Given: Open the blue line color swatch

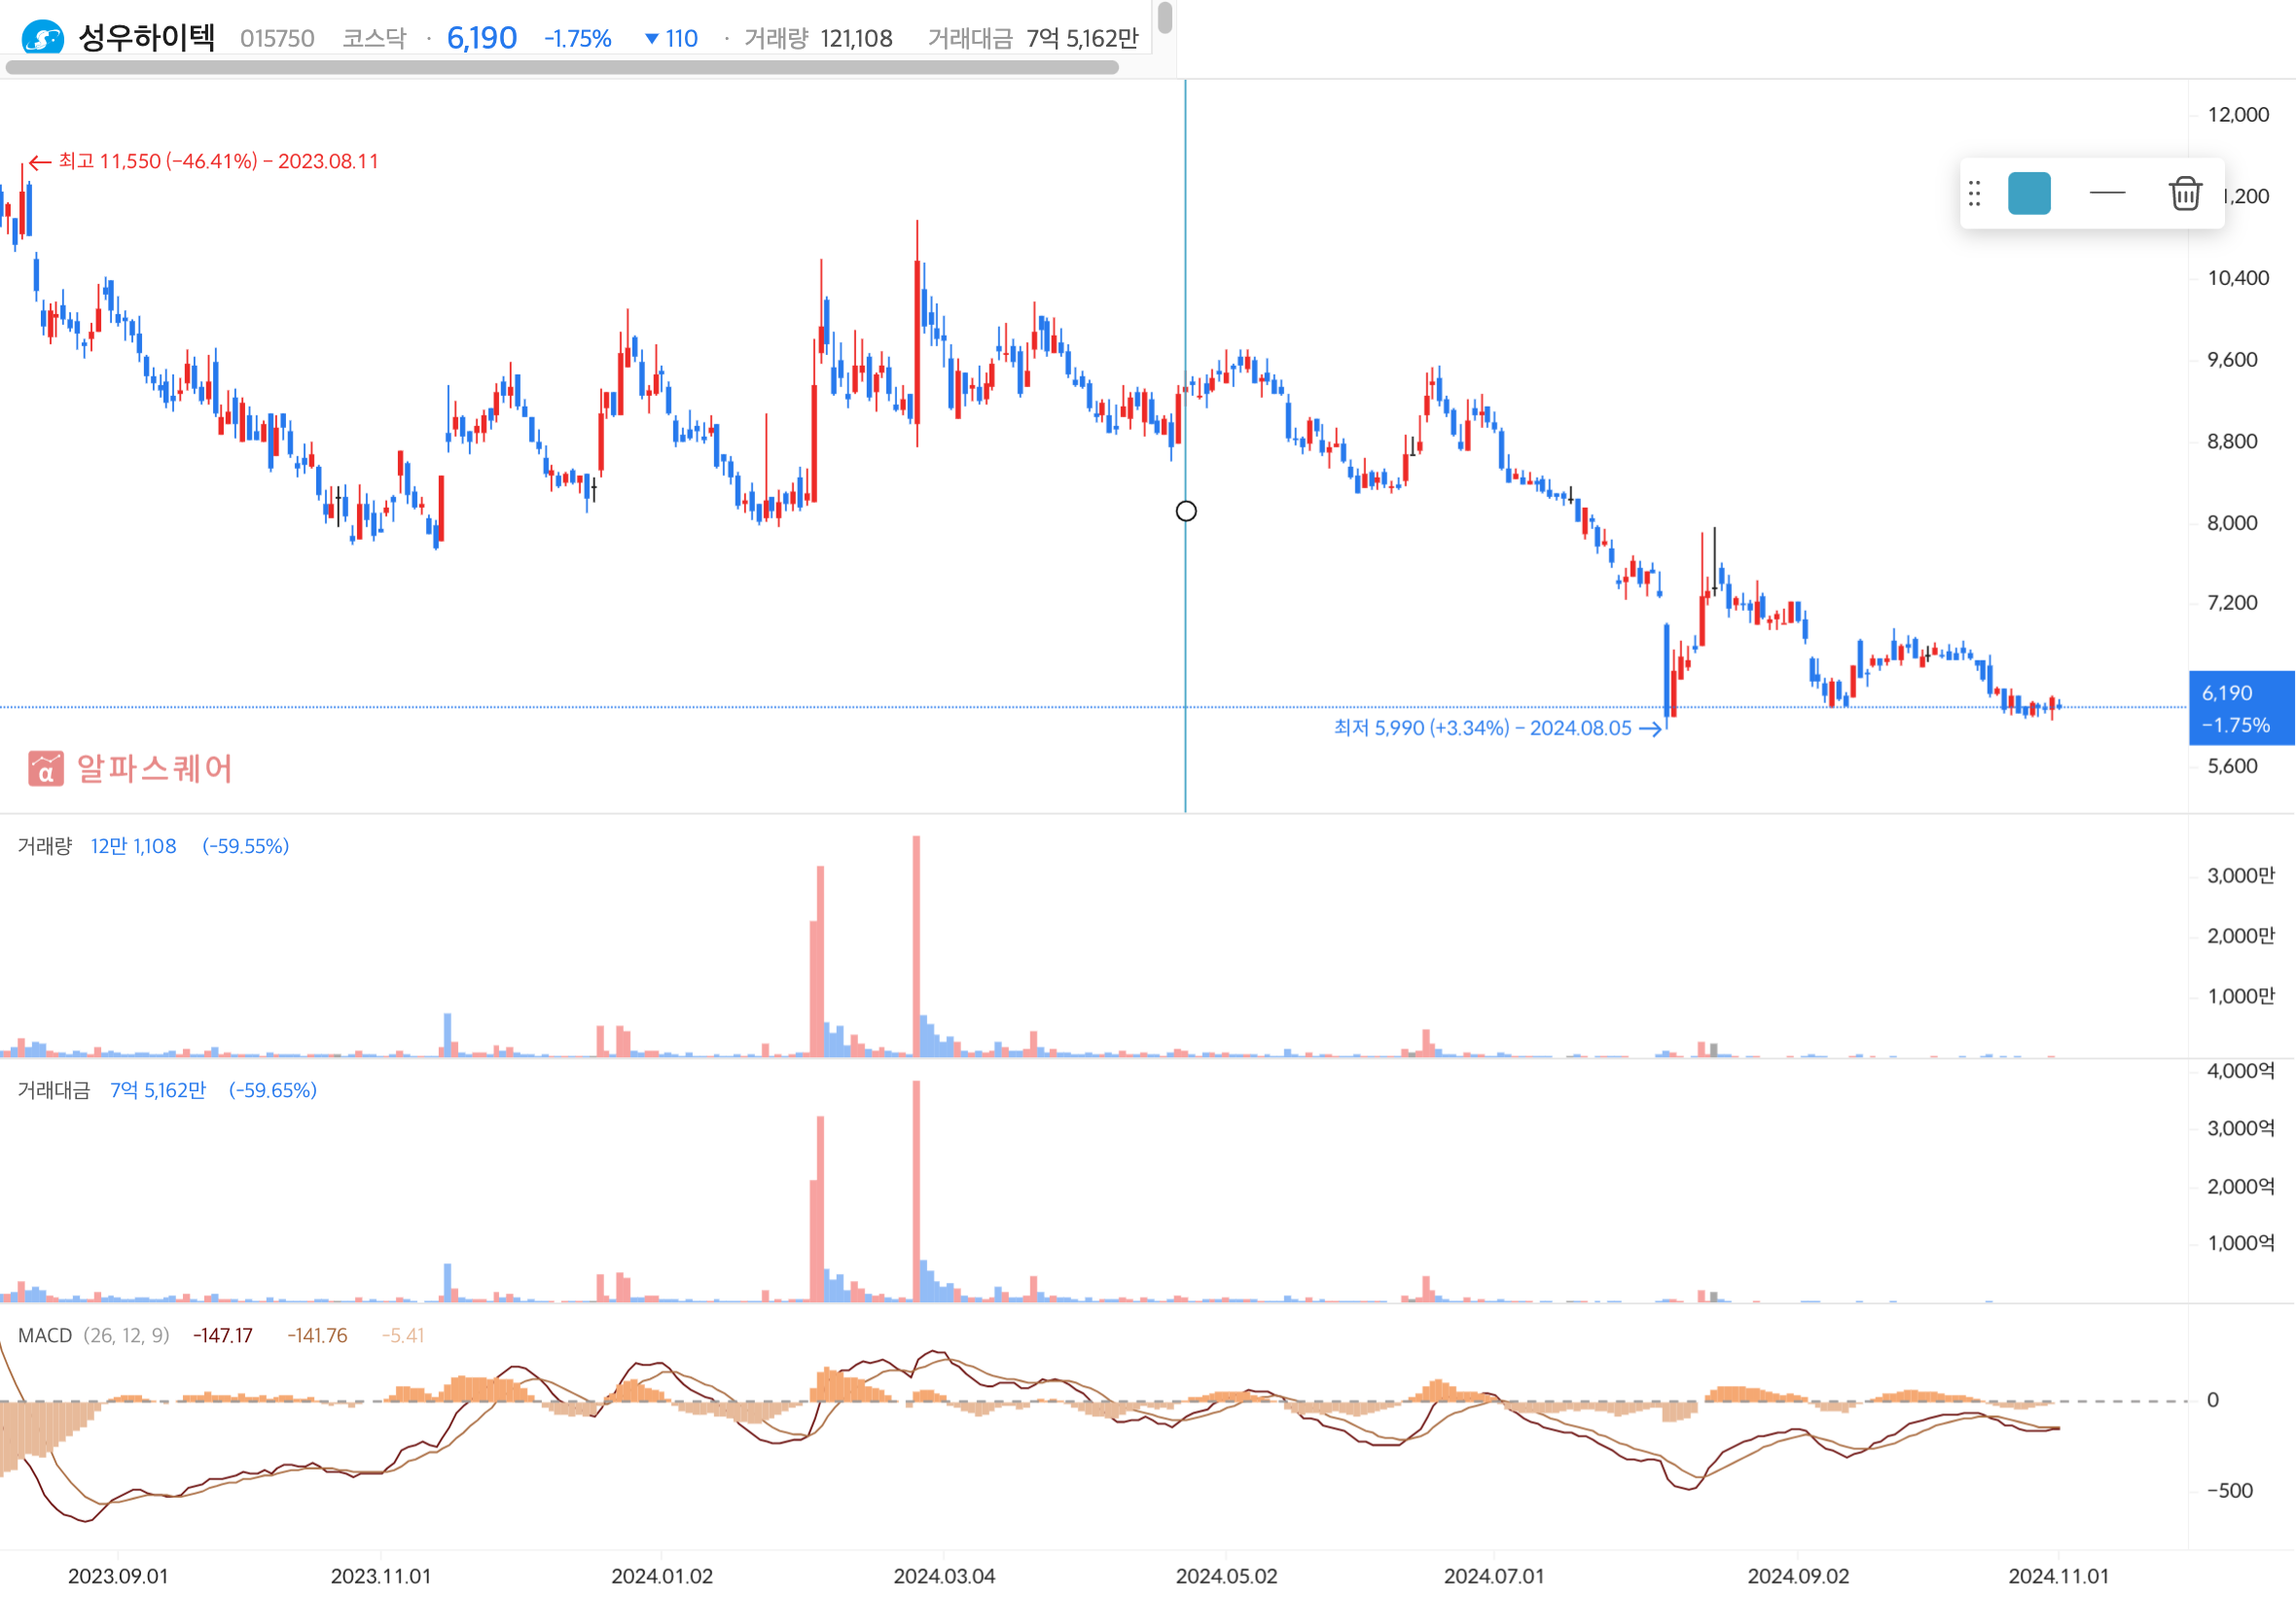Looking at the screenshot, I should tap(2029, 193).
